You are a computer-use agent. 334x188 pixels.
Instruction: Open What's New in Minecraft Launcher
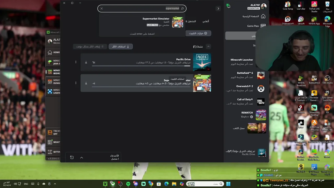pos(53,142)
